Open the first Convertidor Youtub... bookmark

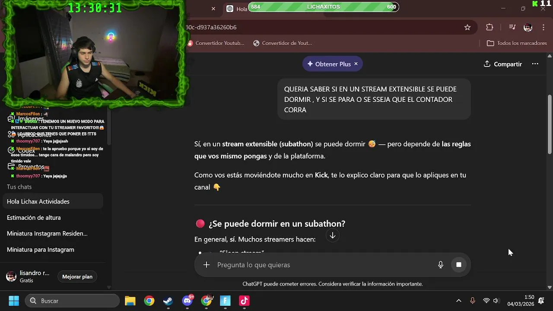pos(216,43)
